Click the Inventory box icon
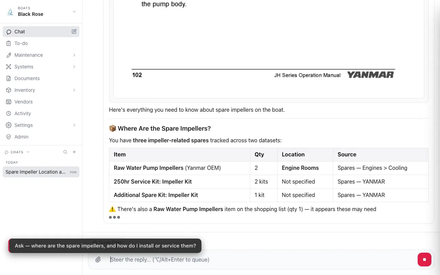 coord(9,90)
